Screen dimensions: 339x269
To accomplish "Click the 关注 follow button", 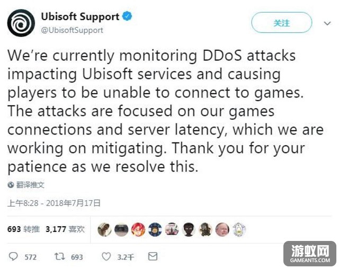I will [x=281, y=23].
